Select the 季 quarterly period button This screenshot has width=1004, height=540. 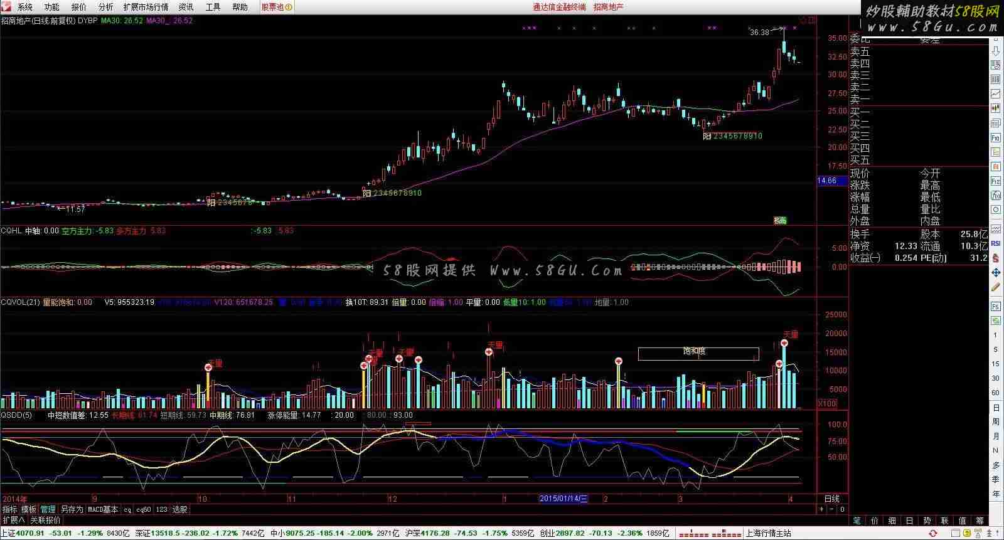click(996, 480)
